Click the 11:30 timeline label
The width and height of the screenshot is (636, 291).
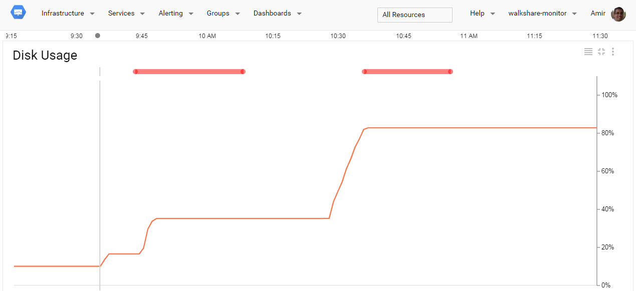(600, 36)
